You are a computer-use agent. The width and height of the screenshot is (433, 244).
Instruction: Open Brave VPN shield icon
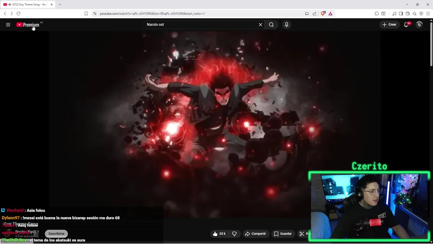(x=421, y=14)
